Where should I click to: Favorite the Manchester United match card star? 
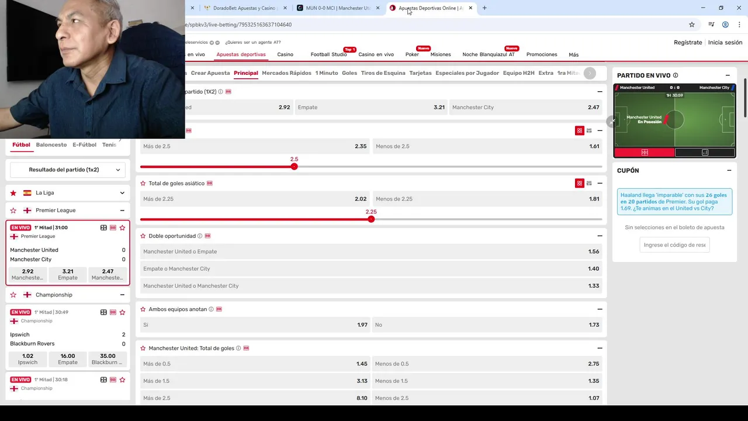click(x=122, y=227)
